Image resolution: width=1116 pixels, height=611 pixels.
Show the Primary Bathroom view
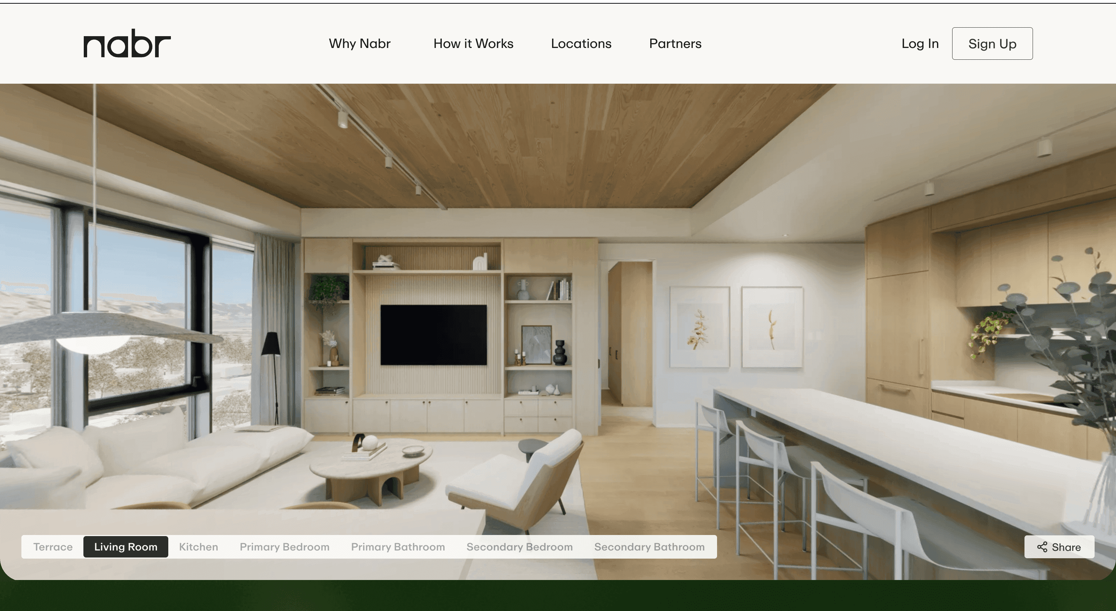397,546
